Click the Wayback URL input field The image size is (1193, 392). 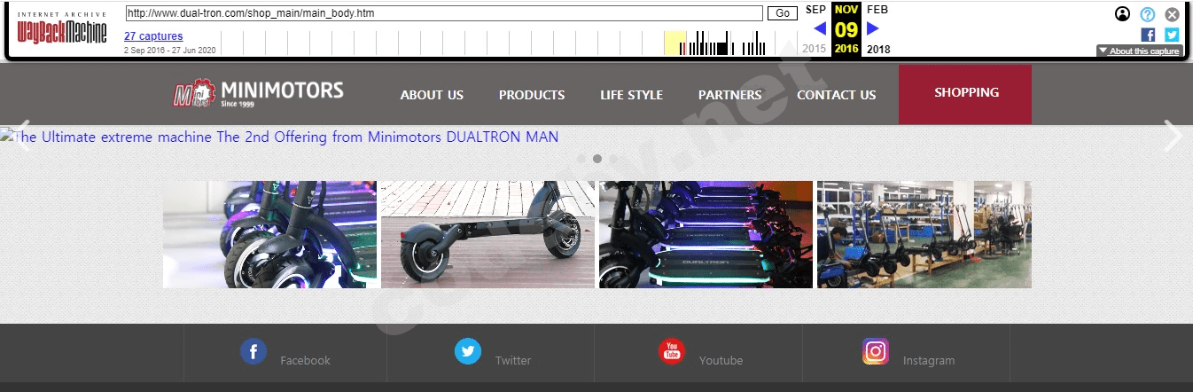444,13
